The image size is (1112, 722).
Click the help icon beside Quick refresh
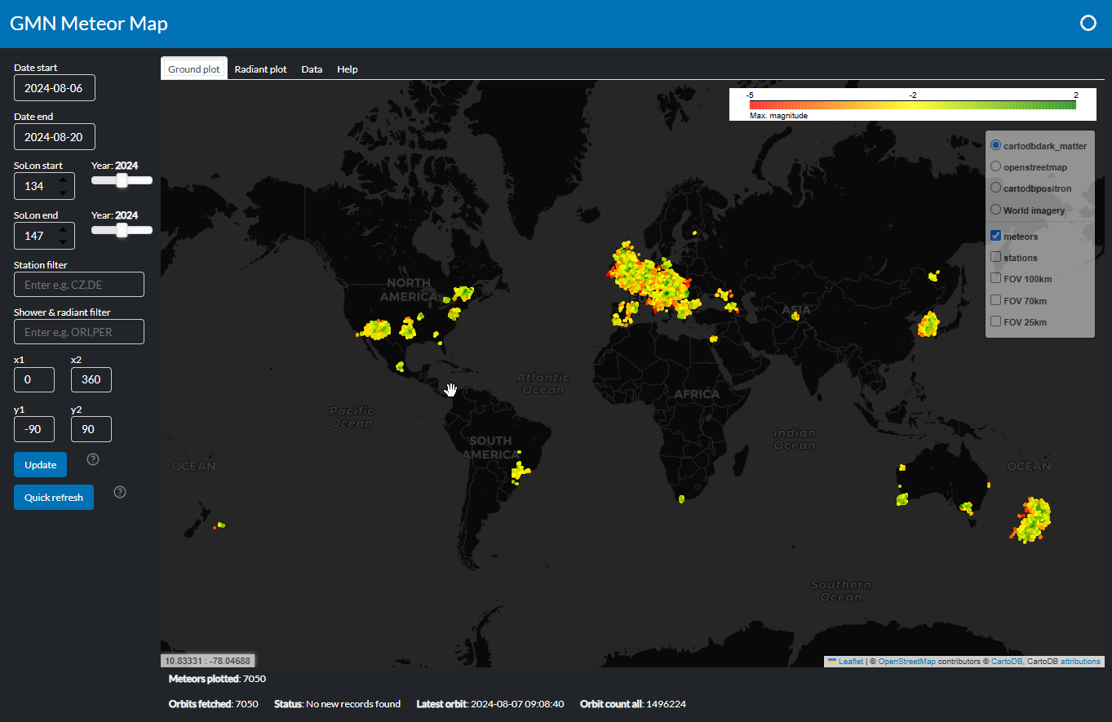tap(120, 492)
